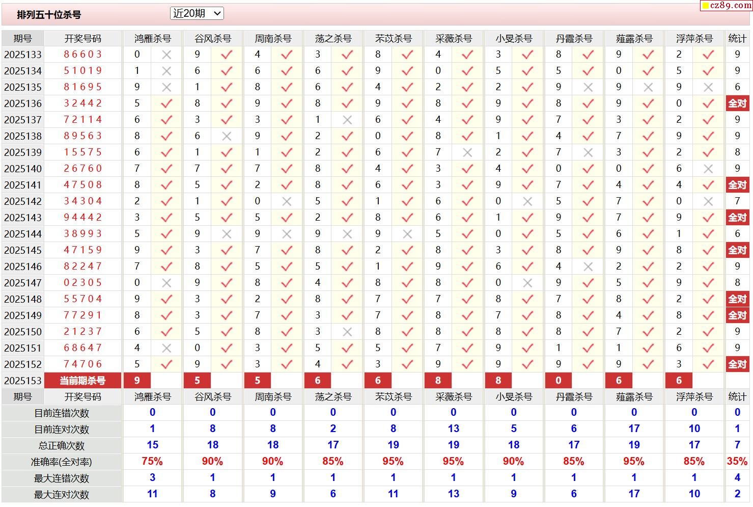
Task: Click 周南 current kill number 5 badge
Action: coord(257,381)
